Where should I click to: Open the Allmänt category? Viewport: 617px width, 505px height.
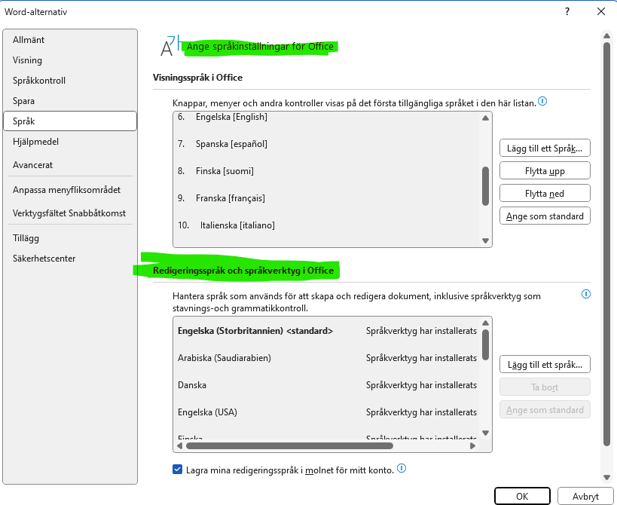tap(70, 40)
